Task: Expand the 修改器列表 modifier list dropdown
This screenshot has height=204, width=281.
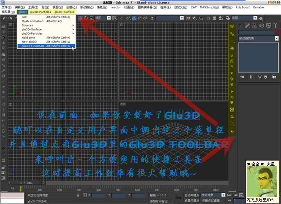Action: coord(258,38)
